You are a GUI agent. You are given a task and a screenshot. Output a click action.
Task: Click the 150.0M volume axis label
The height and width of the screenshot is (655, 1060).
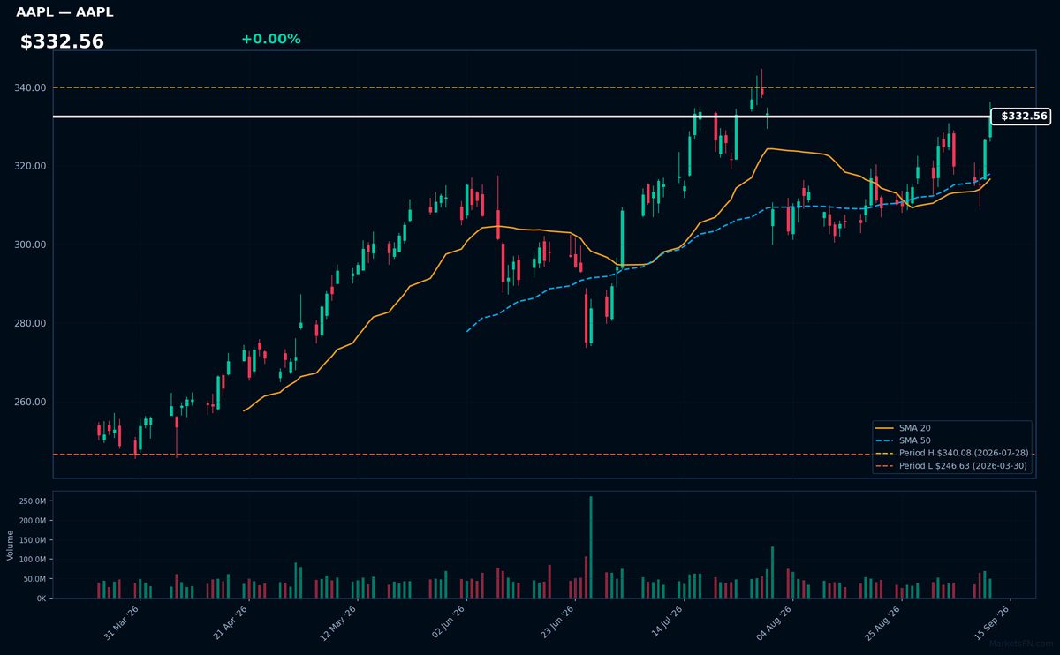tap(32, 540)
